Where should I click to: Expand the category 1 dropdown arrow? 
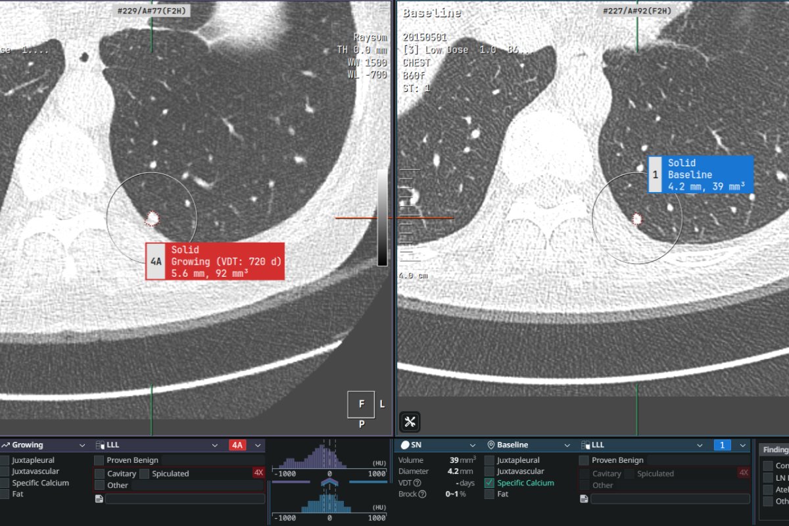(743, 445)
